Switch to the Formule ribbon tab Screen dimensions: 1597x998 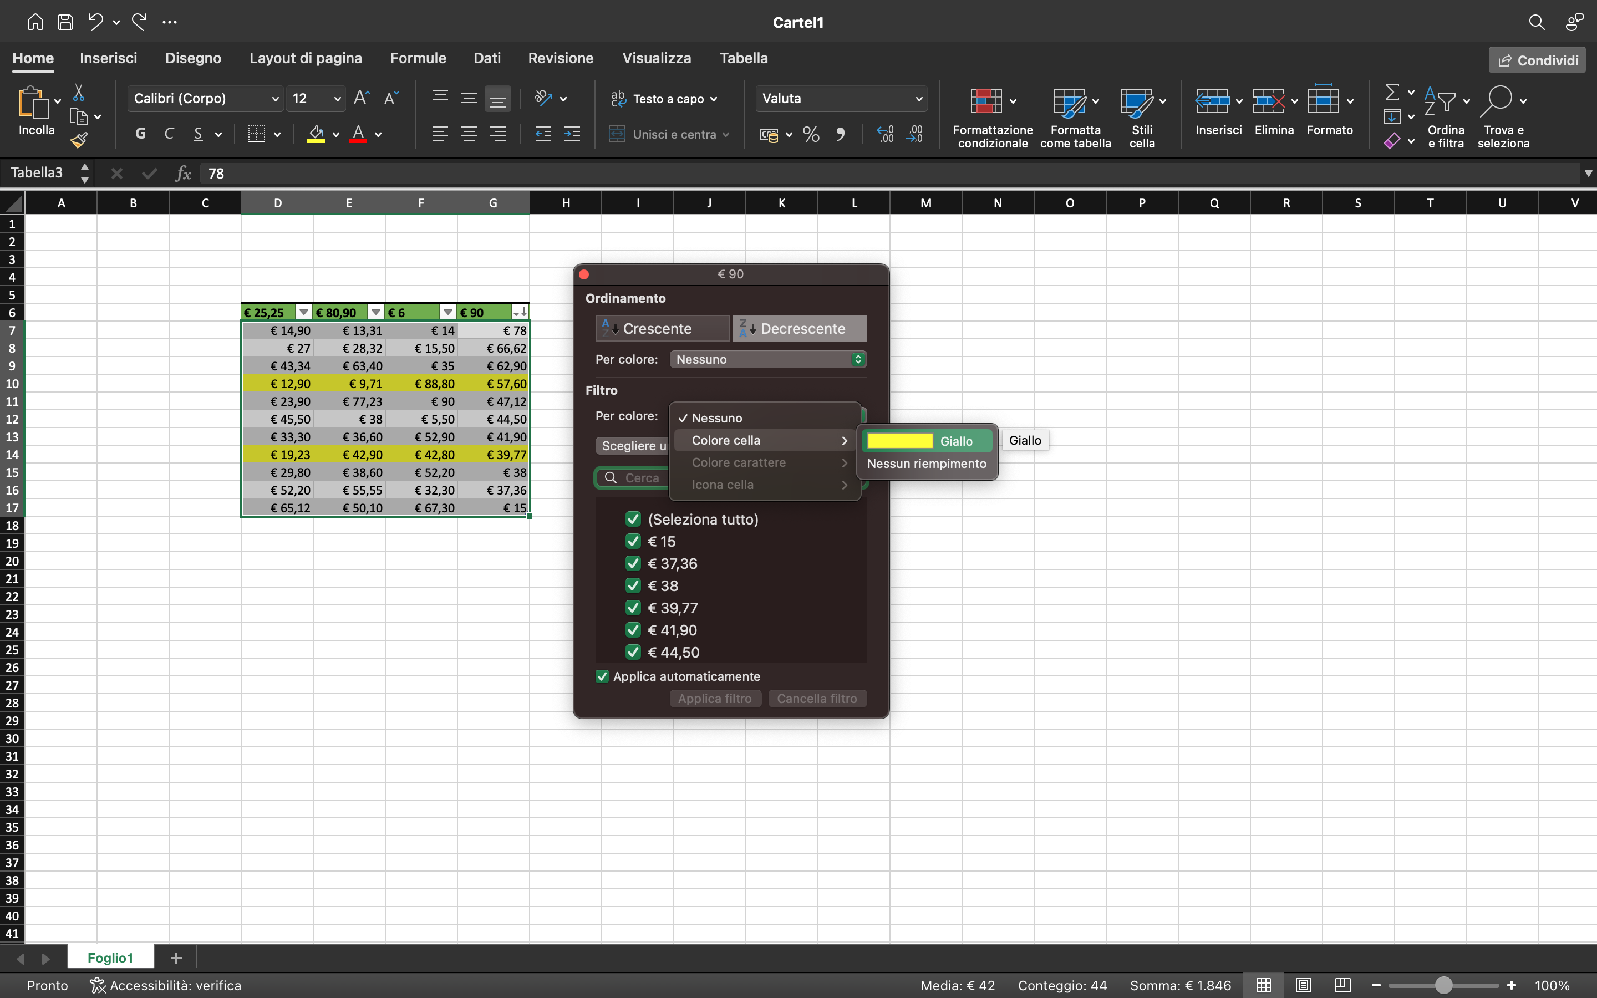click(x=419, y=58)
